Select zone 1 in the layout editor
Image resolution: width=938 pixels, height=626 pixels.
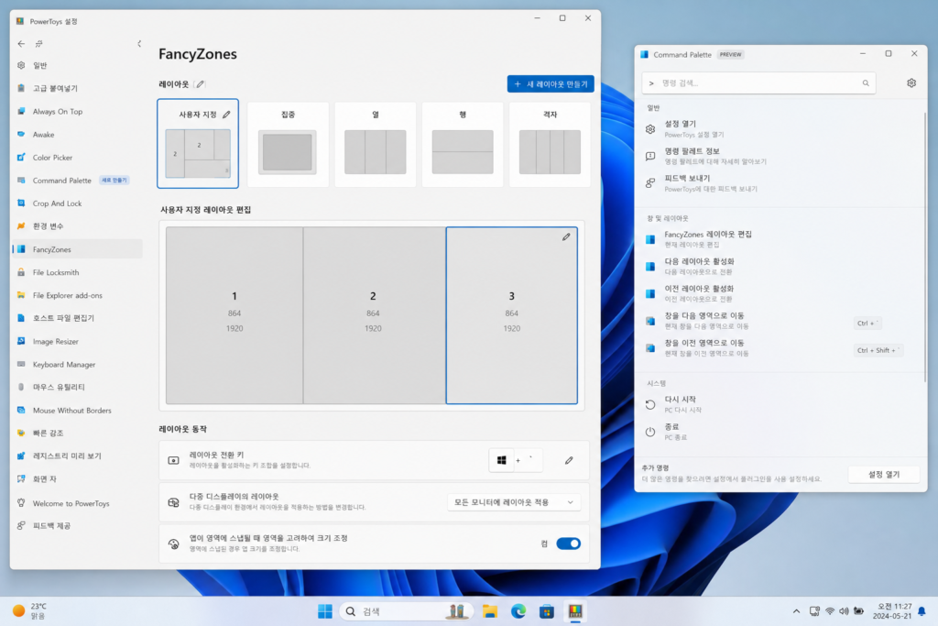coord(234,315)
